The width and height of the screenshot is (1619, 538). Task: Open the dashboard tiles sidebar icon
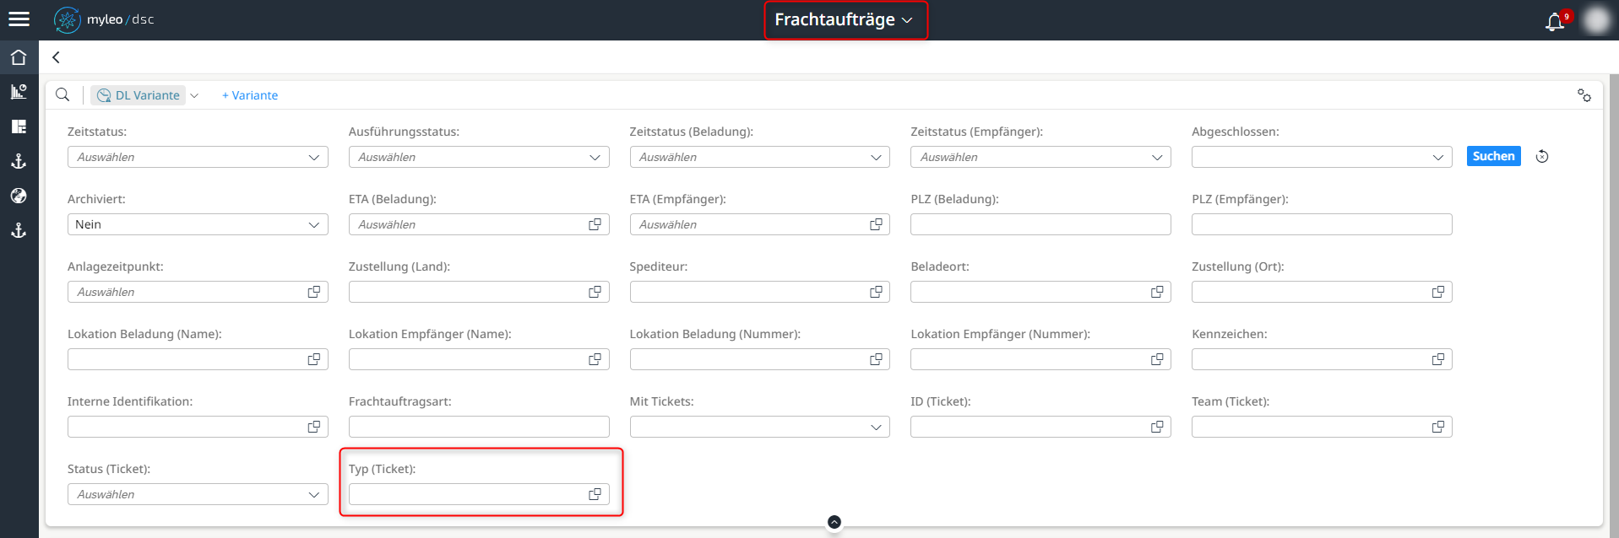(x=19, y=126)
